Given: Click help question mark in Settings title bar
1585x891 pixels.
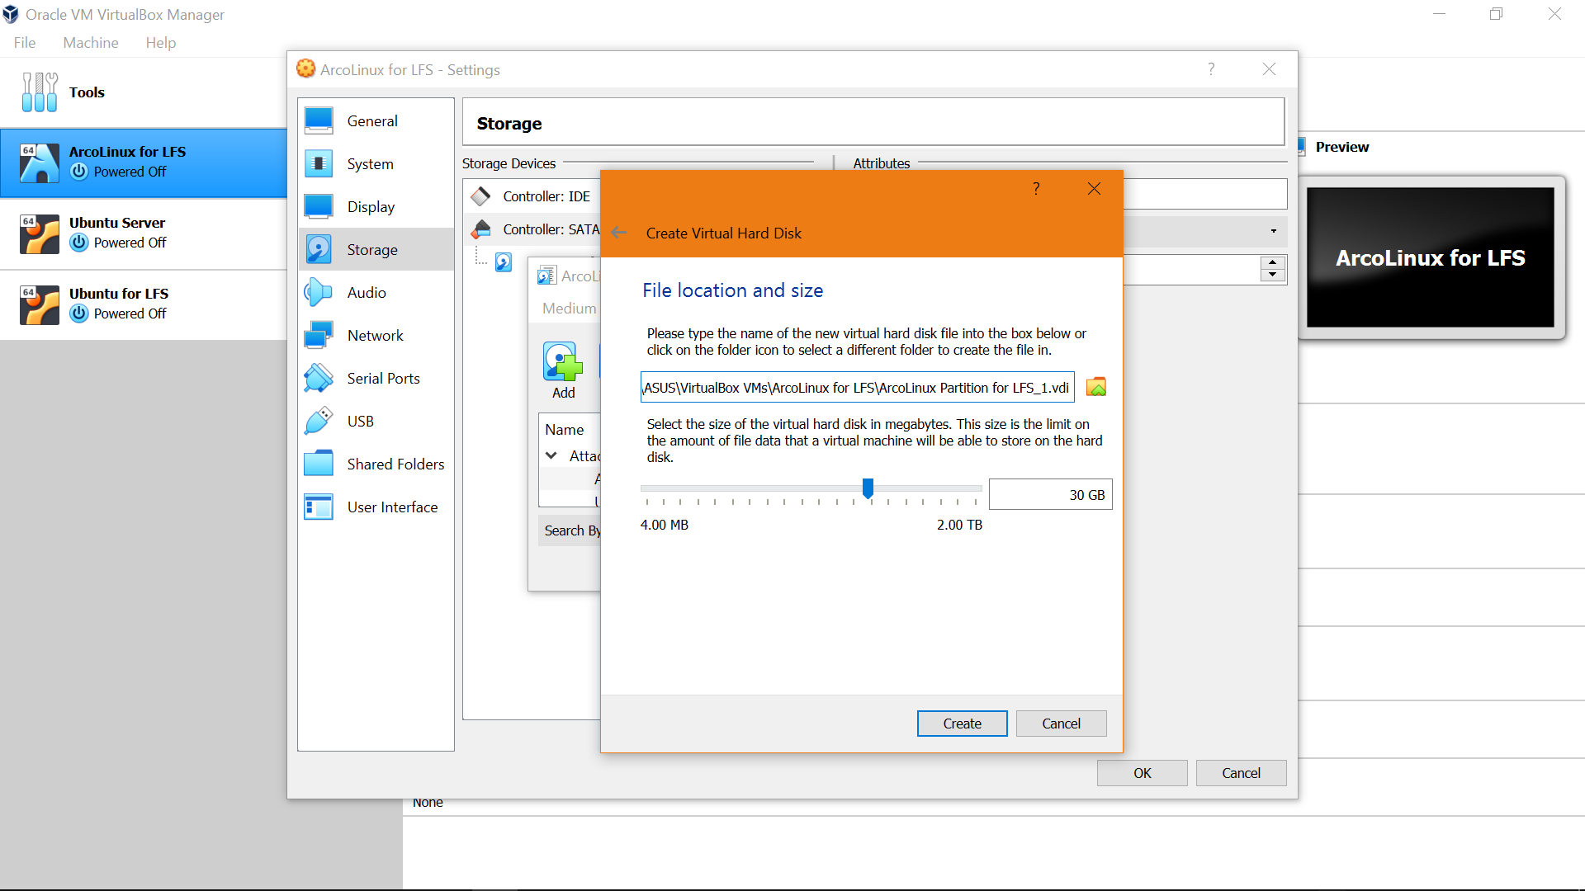Looking at the screenshot, I should [1211, 69].
